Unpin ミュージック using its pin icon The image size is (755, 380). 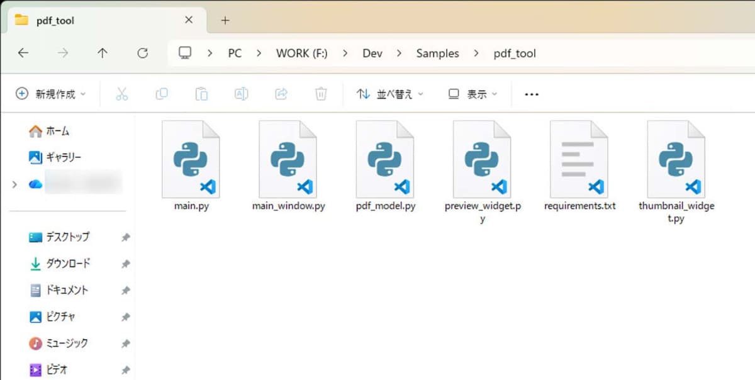click(125, 344)
